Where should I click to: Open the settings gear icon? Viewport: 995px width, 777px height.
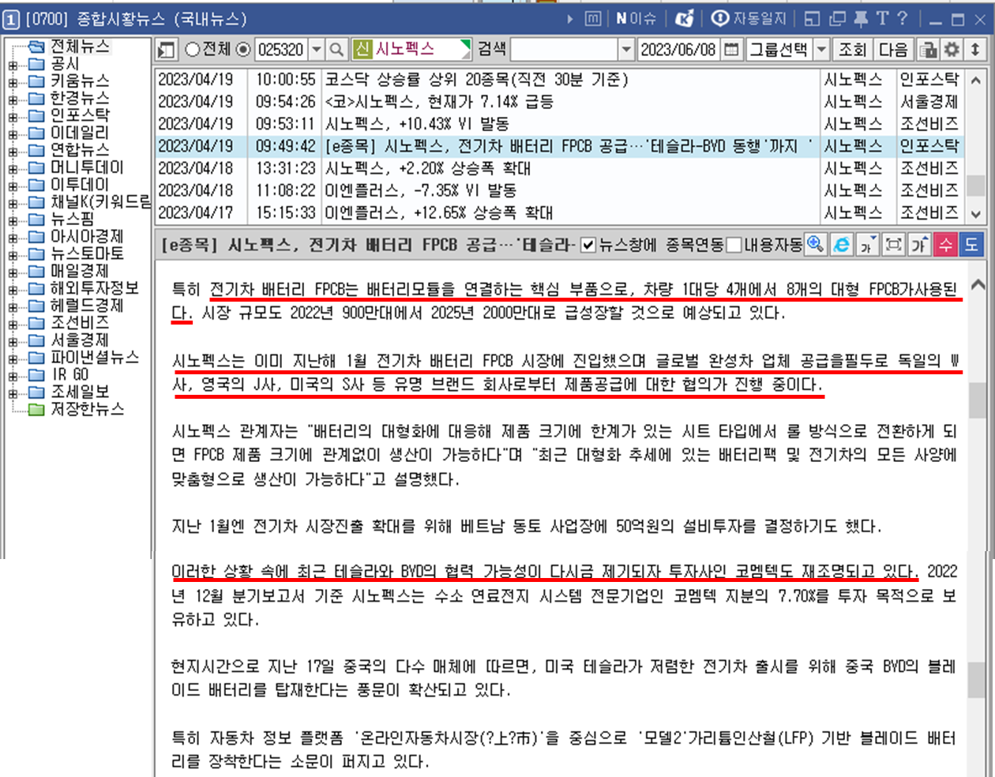click(952, 50)
